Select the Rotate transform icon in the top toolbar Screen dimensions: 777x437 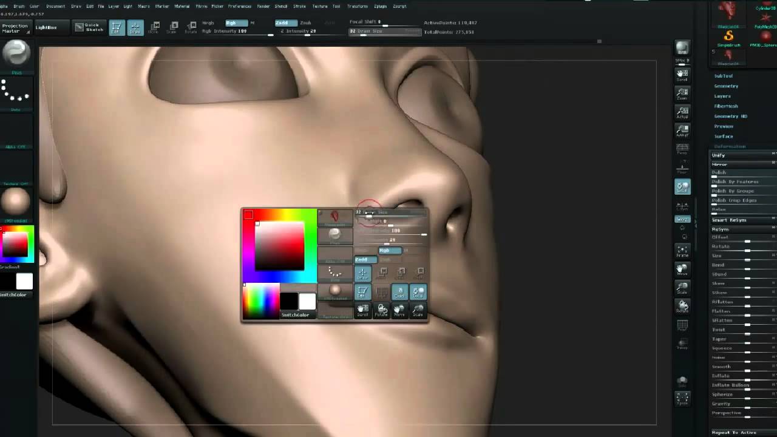pyautogui.click(x=191, y=27)
